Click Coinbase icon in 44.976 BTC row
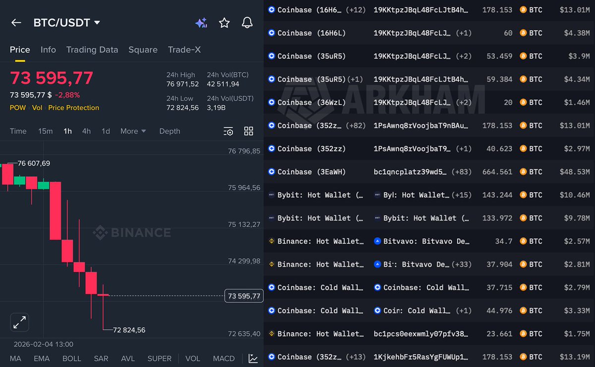595x367 pixels. (x=271, y=311)
